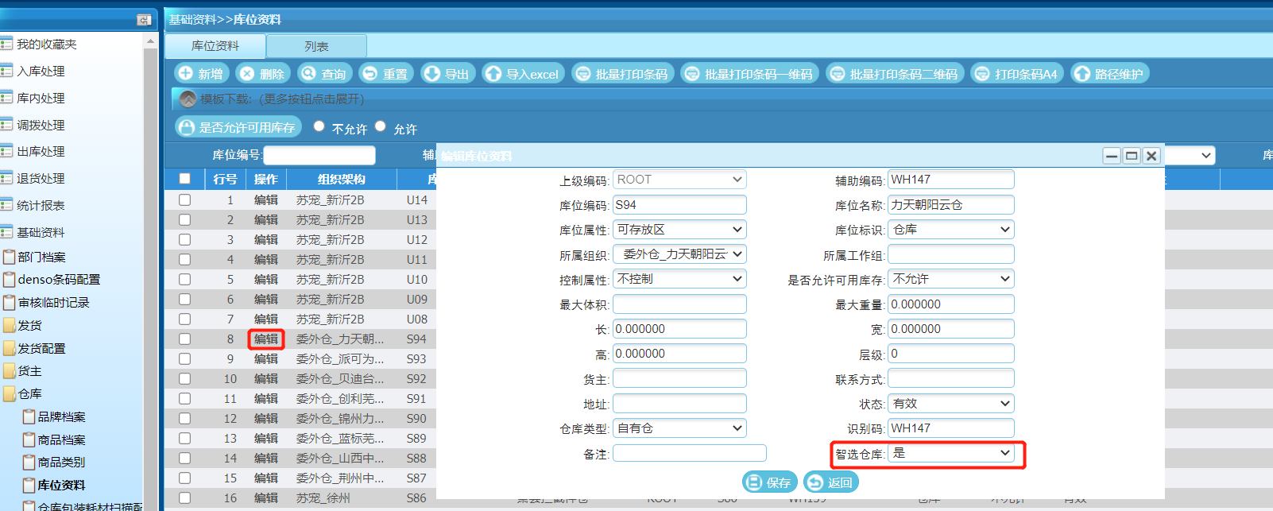Check the checkbox for row 12
The width and height of the screenshot is (1273, 511).
pyautogui.click(x=185, y=418)
